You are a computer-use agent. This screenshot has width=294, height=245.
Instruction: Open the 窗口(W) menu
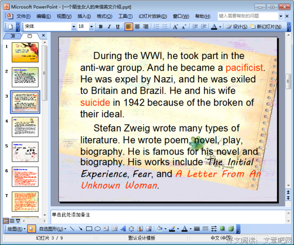(181, 16)
